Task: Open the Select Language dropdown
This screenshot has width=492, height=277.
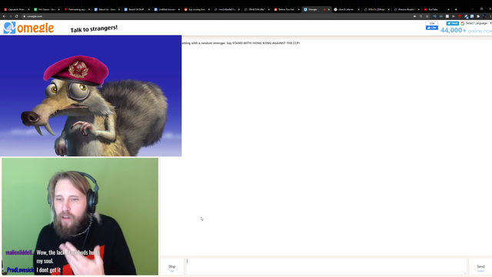Action: pos(476,23)
